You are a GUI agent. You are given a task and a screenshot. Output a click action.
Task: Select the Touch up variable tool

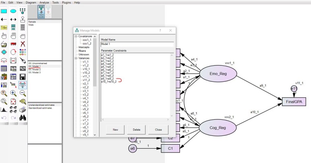point(23,60)
